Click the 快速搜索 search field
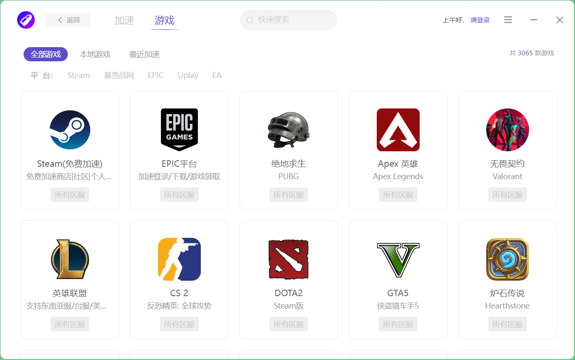 pyautogui.click(x=288, y=20)
